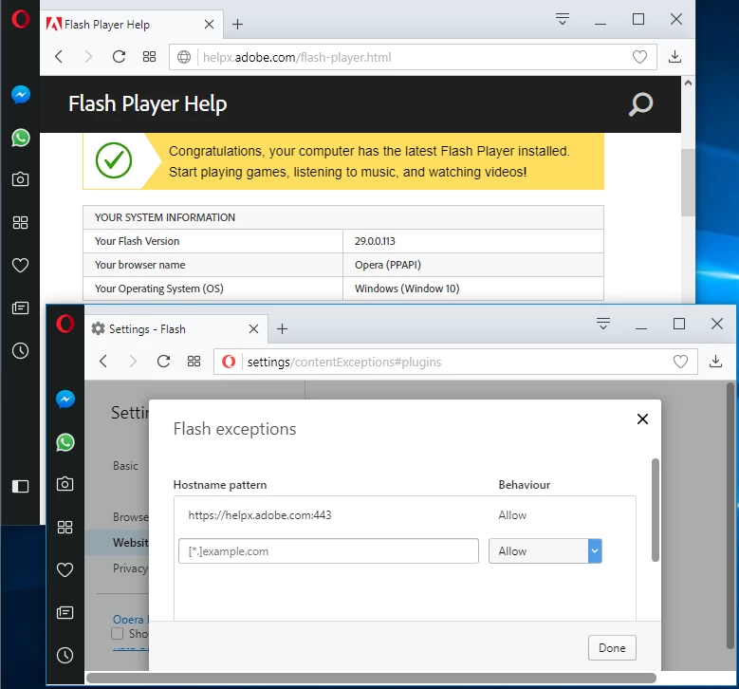Open tab menu icon in Settings window
The width and height of the screenshot is (739, 689).
point(603,324)
